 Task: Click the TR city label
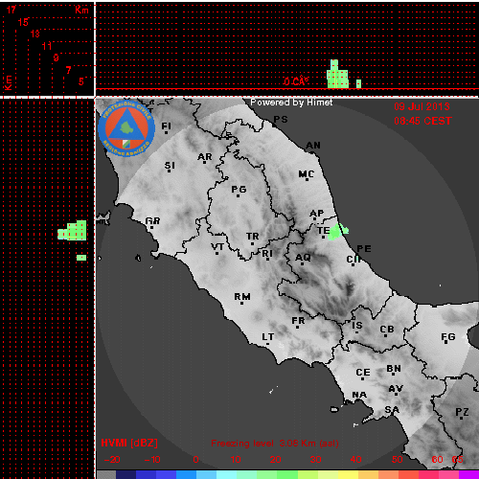253,237
